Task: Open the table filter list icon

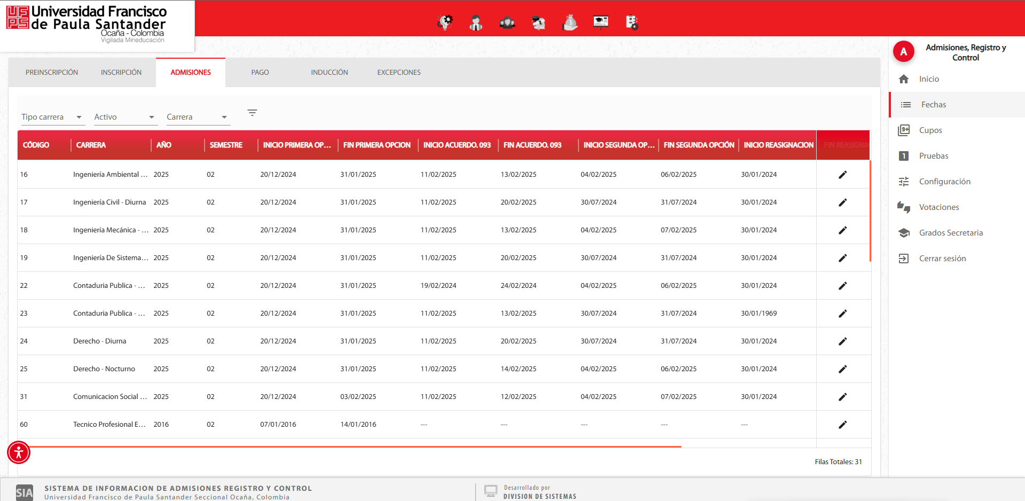Action: click(x=252, y=113)
